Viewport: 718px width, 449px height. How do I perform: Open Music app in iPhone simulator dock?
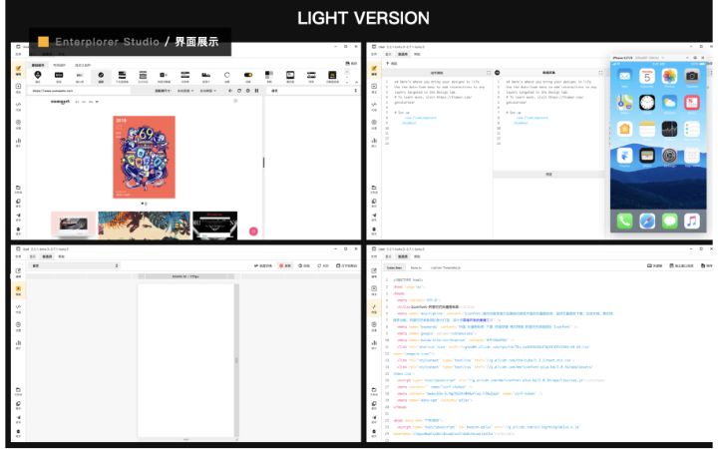(x=692, y=222)
